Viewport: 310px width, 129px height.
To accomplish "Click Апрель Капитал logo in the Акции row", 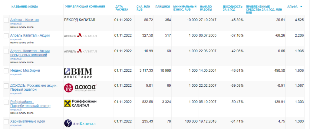I will 81,36.
